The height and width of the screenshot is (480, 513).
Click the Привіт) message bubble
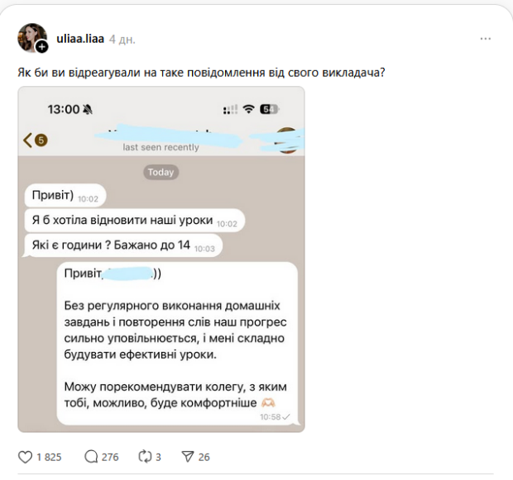65,196
